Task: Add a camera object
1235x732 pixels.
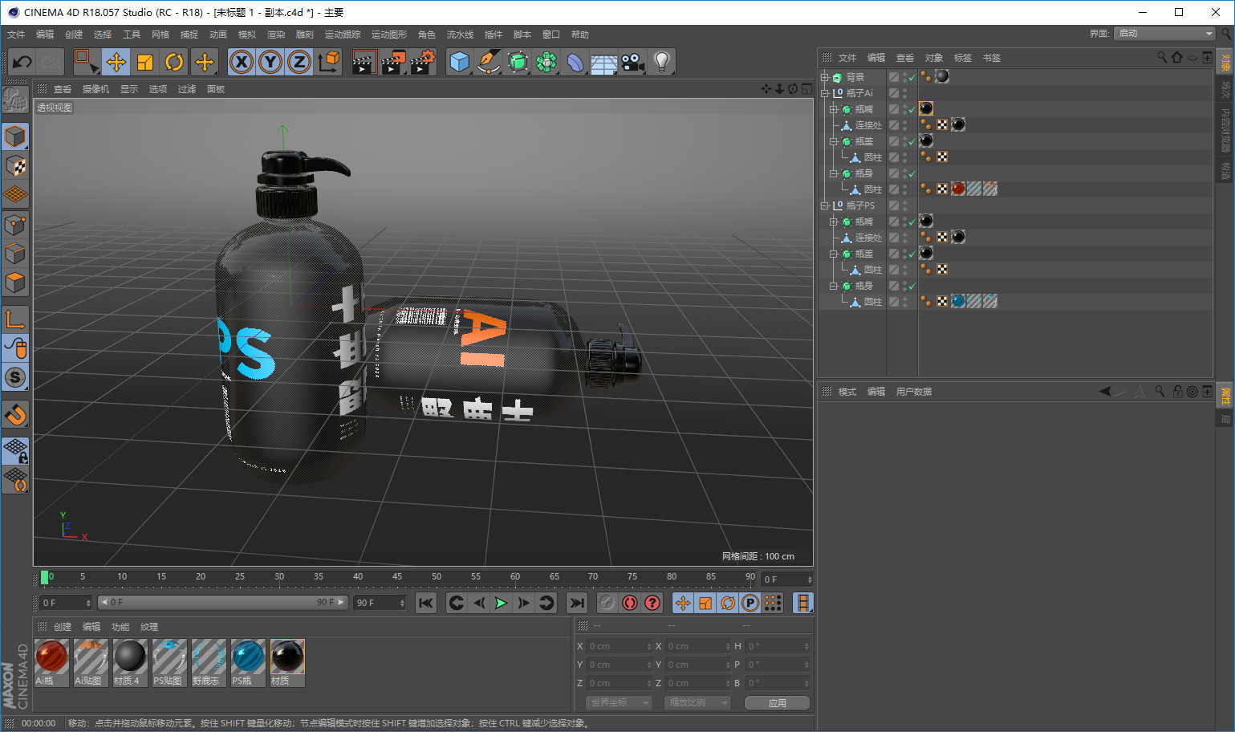Action: (x=632, y=62)
